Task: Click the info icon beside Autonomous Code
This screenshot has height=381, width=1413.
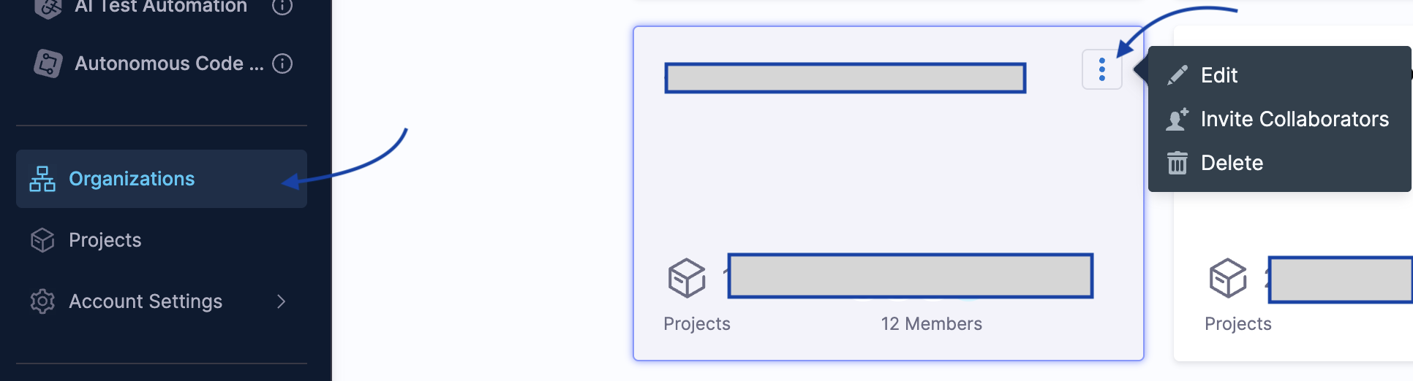Action: pyautogui.click(x=282, y=64)
